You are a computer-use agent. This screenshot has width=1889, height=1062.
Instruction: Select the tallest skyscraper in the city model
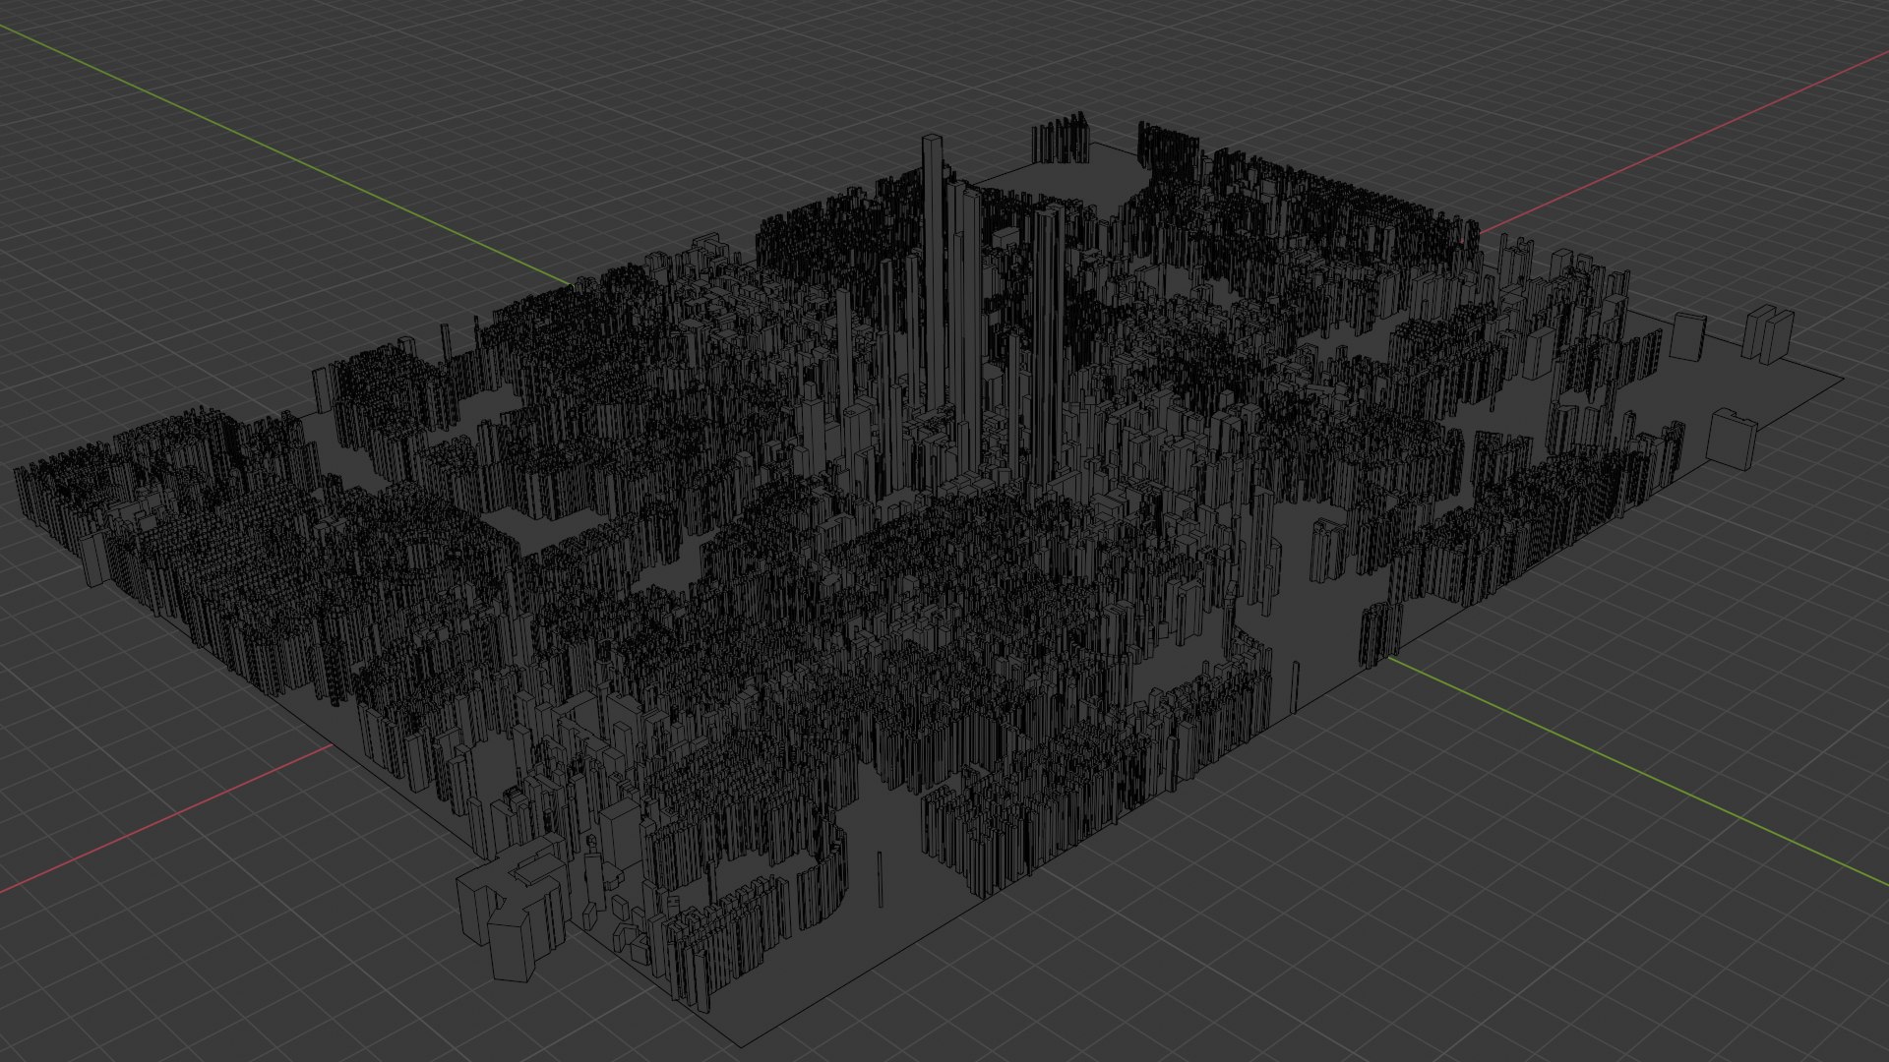click(934, 270)
